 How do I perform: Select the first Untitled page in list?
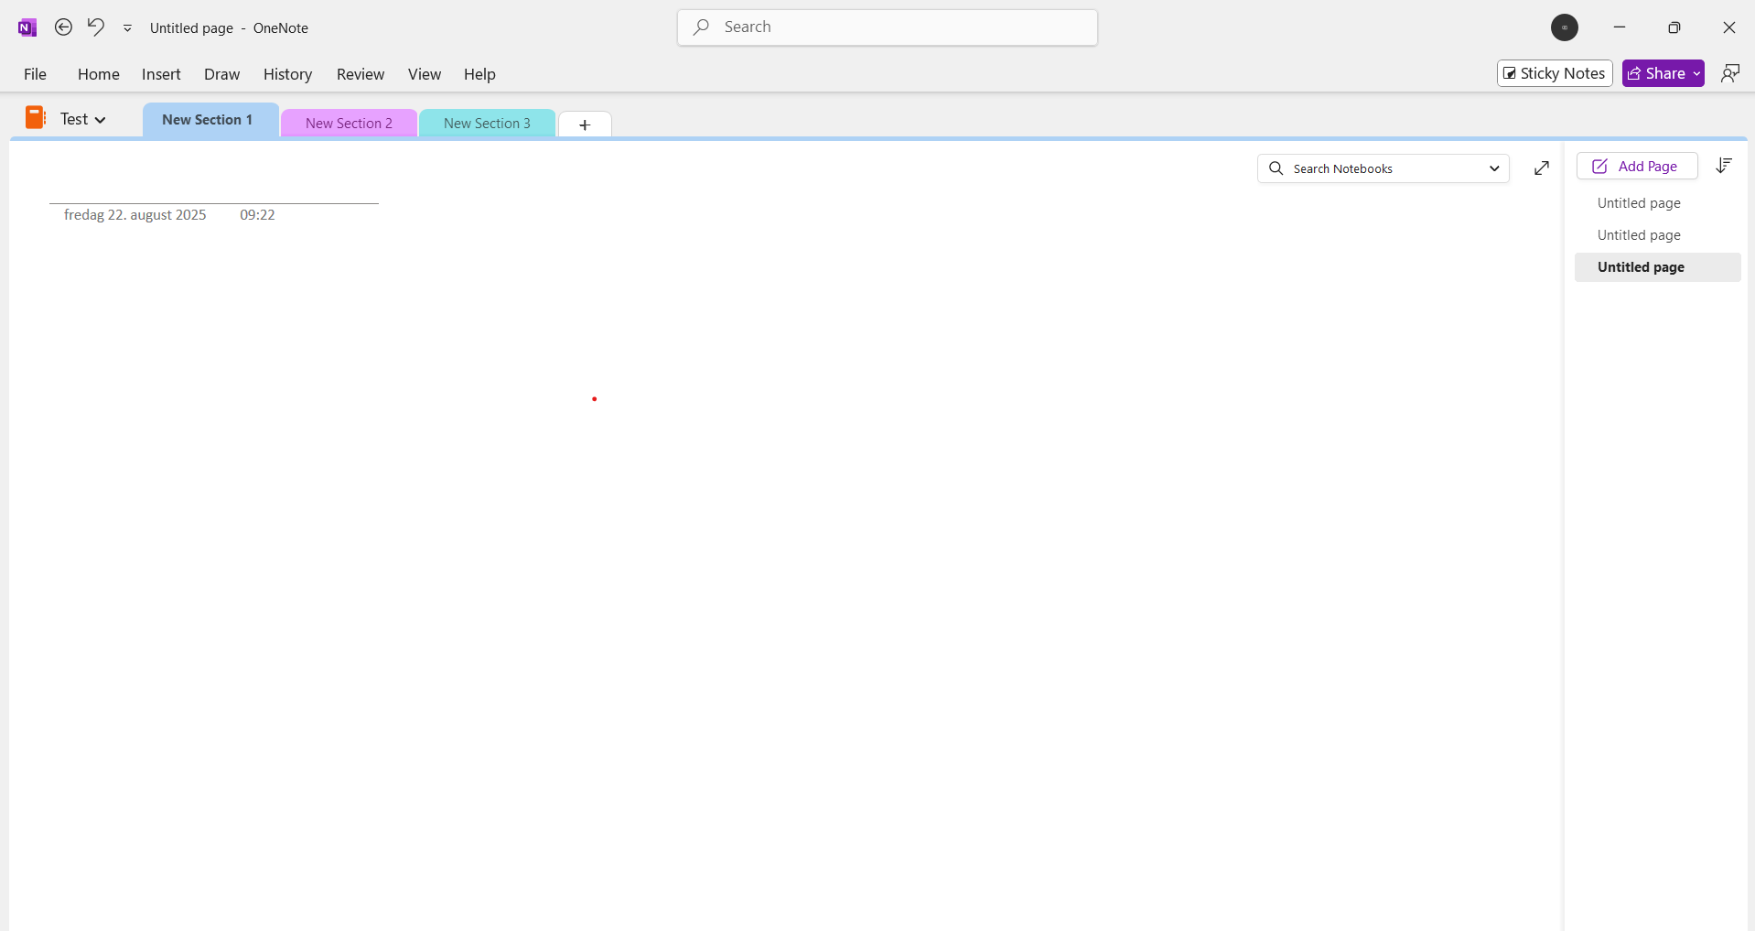(x=1657, y=203)
